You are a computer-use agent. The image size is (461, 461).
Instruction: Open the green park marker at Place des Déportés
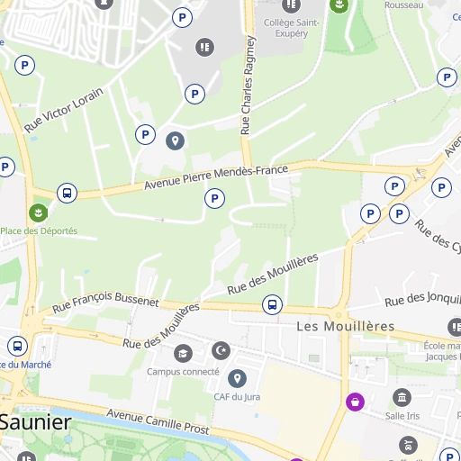(x=39, y=212)
